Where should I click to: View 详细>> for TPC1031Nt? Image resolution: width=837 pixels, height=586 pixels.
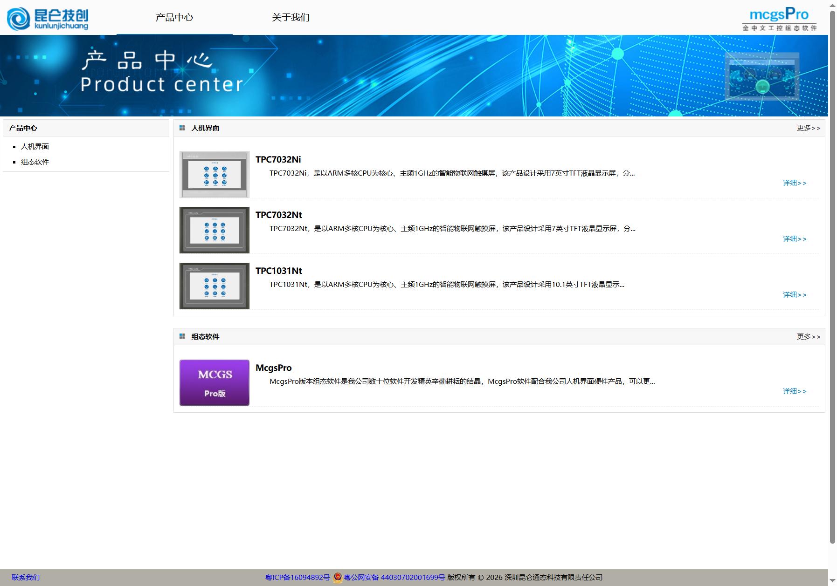[x=795, y=295]
